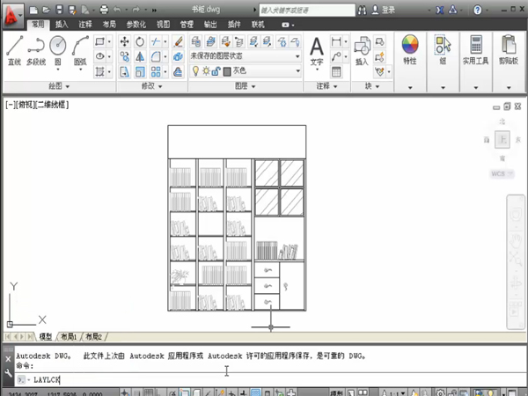Open the 布局2 layout tab
The width and height of the screenshot is (528, 396).
(93, 336)
